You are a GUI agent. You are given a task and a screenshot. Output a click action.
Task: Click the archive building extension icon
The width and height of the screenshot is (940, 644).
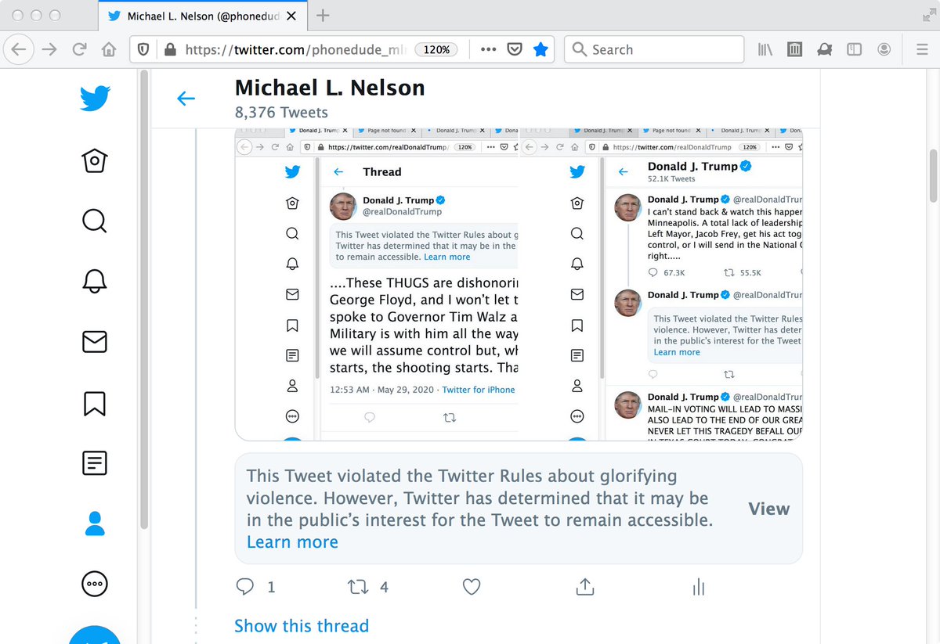[794, 49]
